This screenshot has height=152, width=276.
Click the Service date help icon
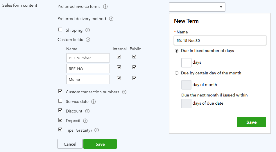[94, 102]
